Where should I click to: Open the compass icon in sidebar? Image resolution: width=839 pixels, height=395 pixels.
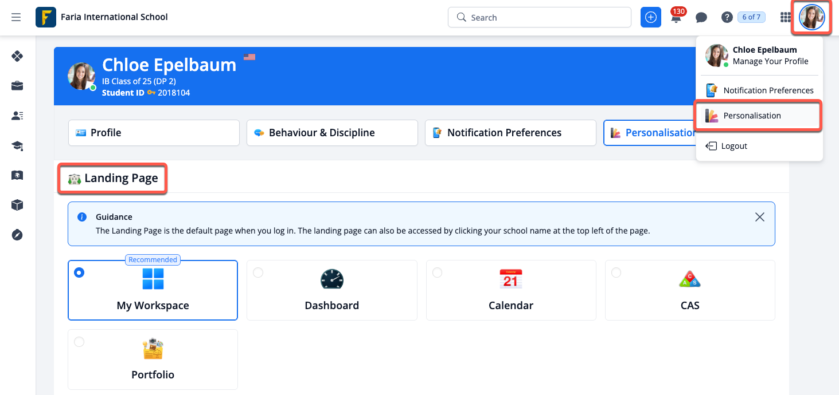point(17,235)
